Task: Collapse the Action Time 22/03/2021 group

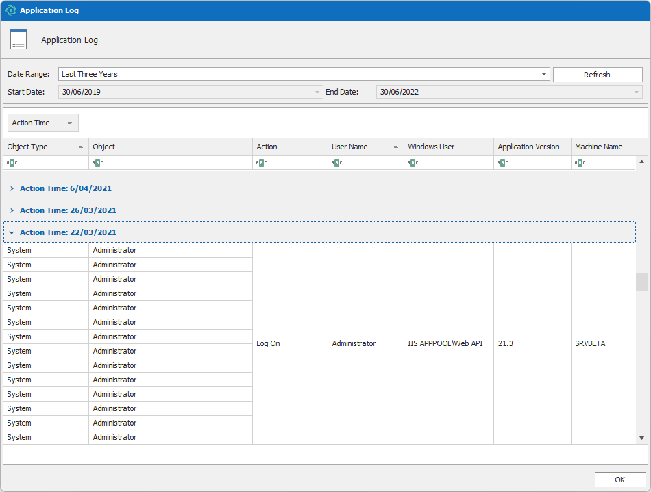Action: (x=12, y=232)
